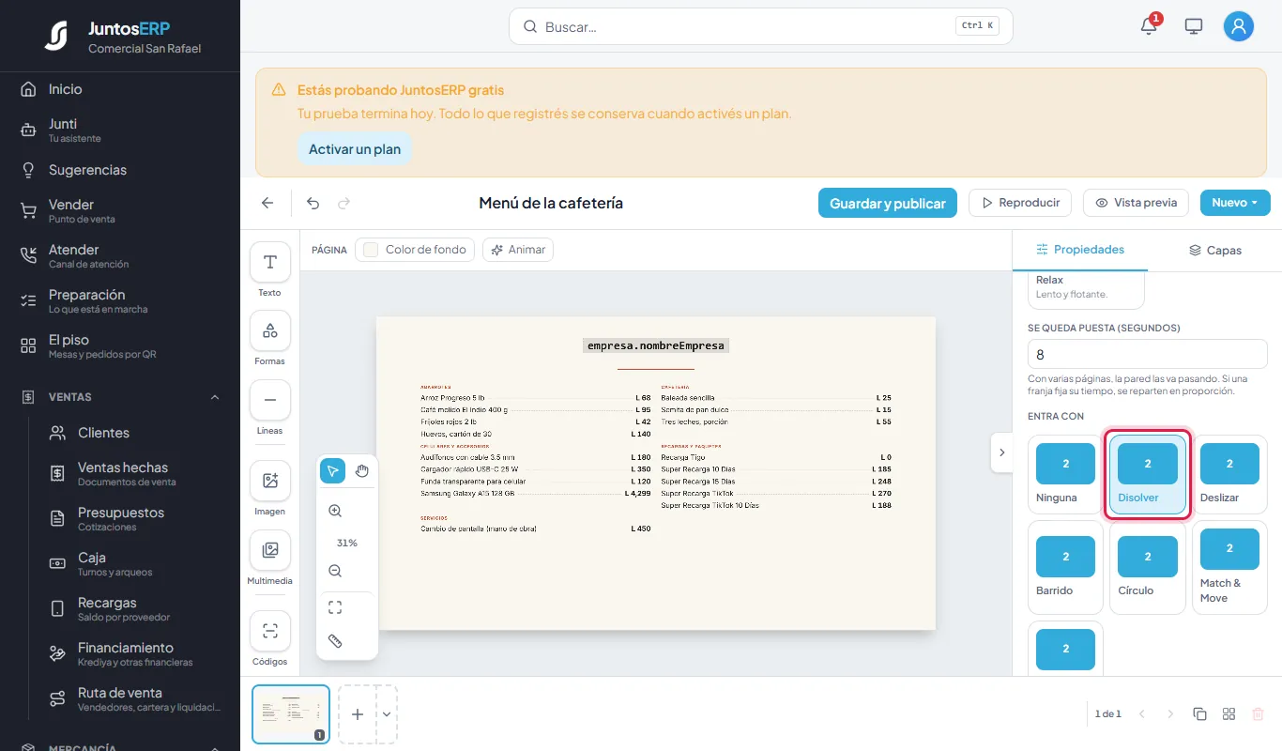This screenshot has width=1282, height=751.
Task: Select the Líneas tool
Action: point(270,400)
